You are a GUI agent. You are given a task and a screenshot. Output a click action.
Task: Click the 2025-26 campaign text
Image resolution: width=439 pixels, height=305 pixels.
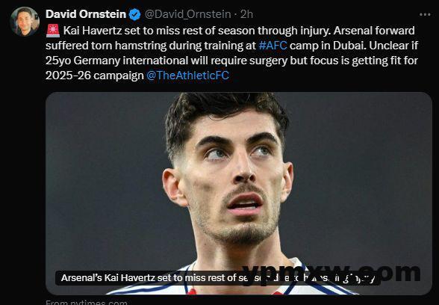(95, 76)
